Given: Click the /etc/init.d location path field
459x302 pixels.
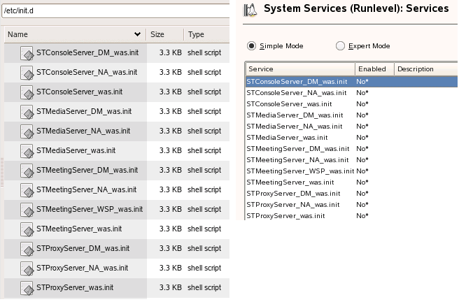Looking at the screenshot, I should pos(115,10).
